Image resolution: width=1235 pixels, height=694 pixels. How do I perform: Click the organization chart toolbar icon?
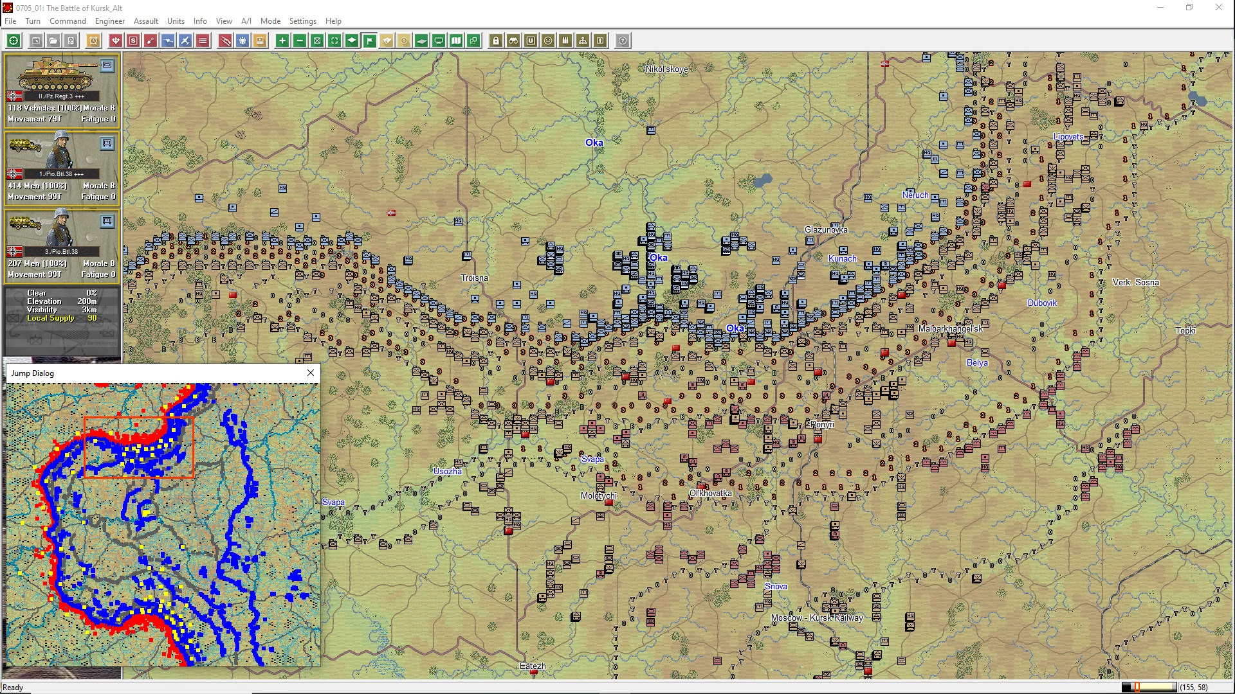coord(583,40)
